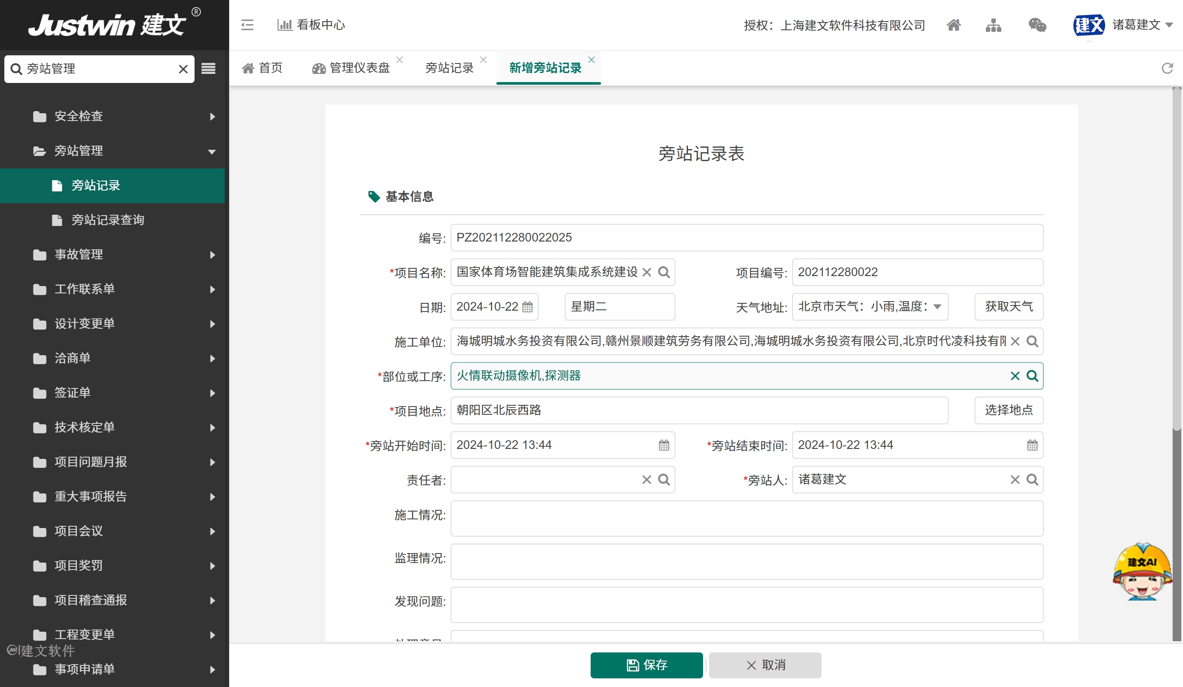Viewport: 1183px width, 687px height.
Task: Open the WeChat message icon
Action: point(1037,25)
